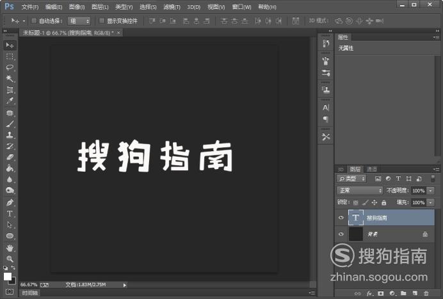This screenshot has height=299, width=443.
Task: Select the Dodge tool
Action: pyautogui.click(x=10, y=190)
